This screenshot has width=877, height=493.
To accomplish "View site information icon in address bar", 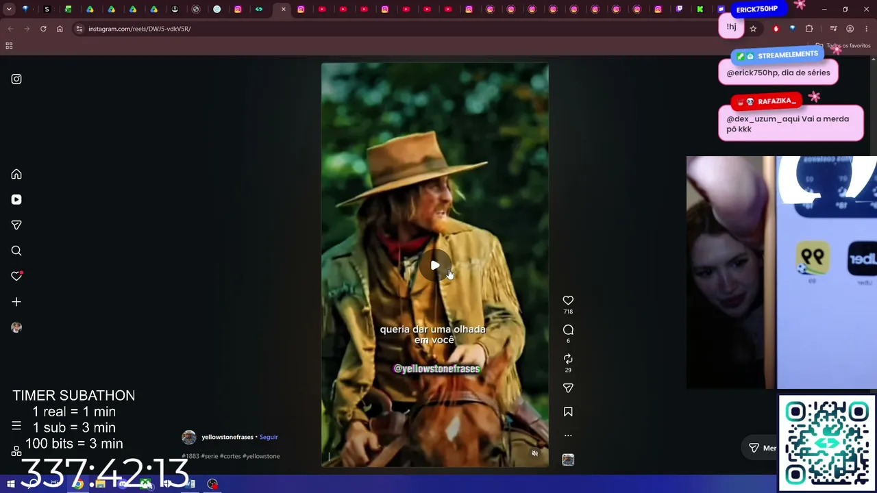I will coord(79,29).
